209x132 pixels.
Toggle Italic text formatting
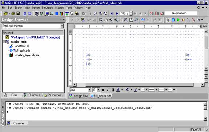pos(108,90)
